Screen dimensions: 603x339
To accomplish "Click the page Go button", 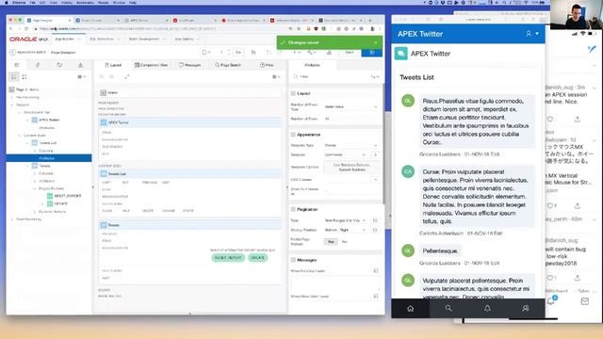I will click(x=238, y=53).
